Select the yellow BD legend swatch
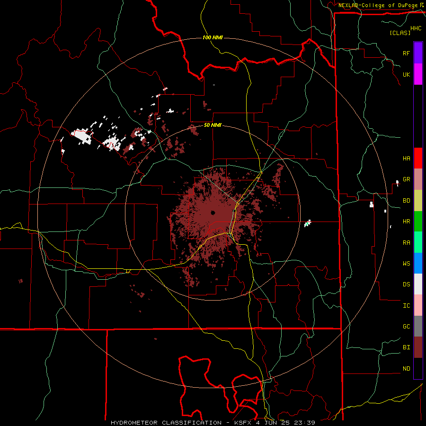This screenshot has width=426, height=426. [418, 201]
